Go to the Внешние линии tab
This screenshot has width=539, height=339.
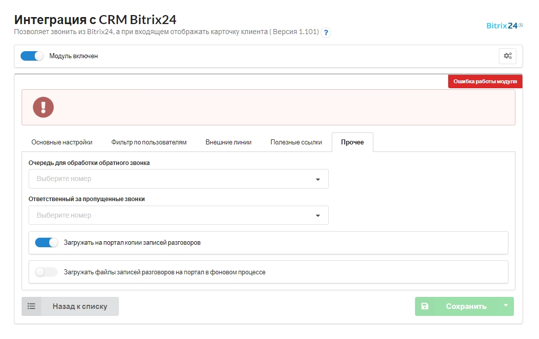(x=228, y=142)
